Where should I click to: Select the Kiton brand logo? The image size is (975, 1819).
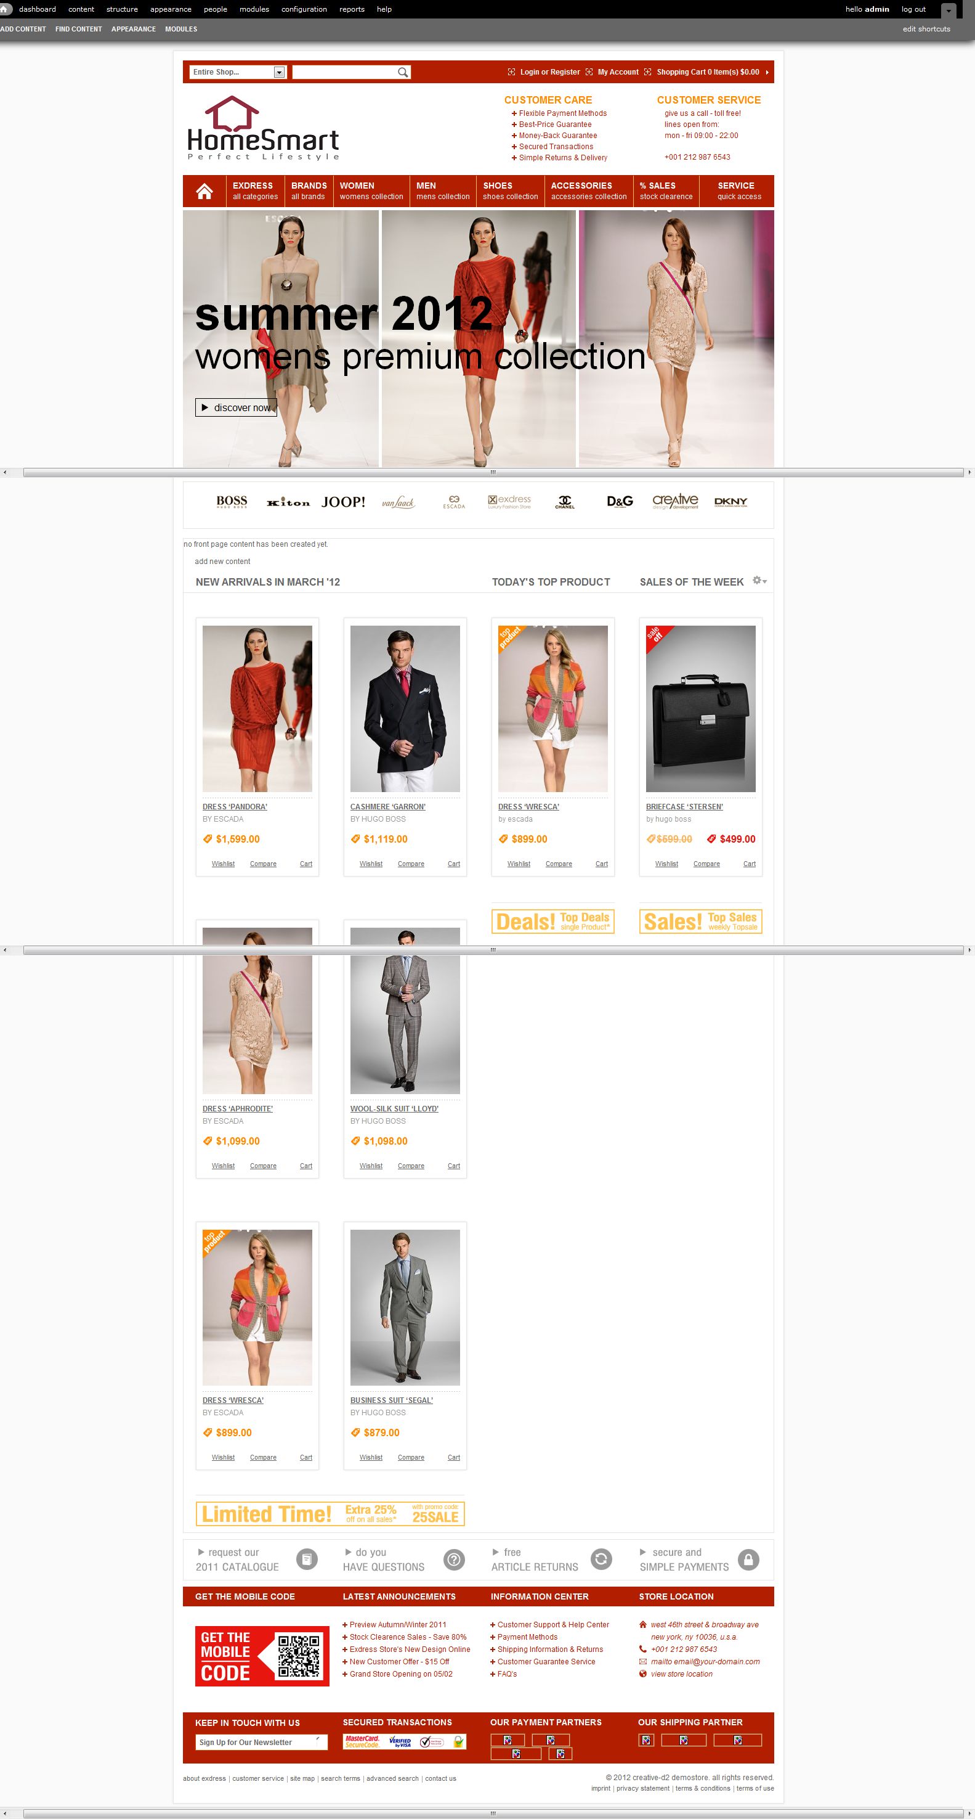(288, 503)
